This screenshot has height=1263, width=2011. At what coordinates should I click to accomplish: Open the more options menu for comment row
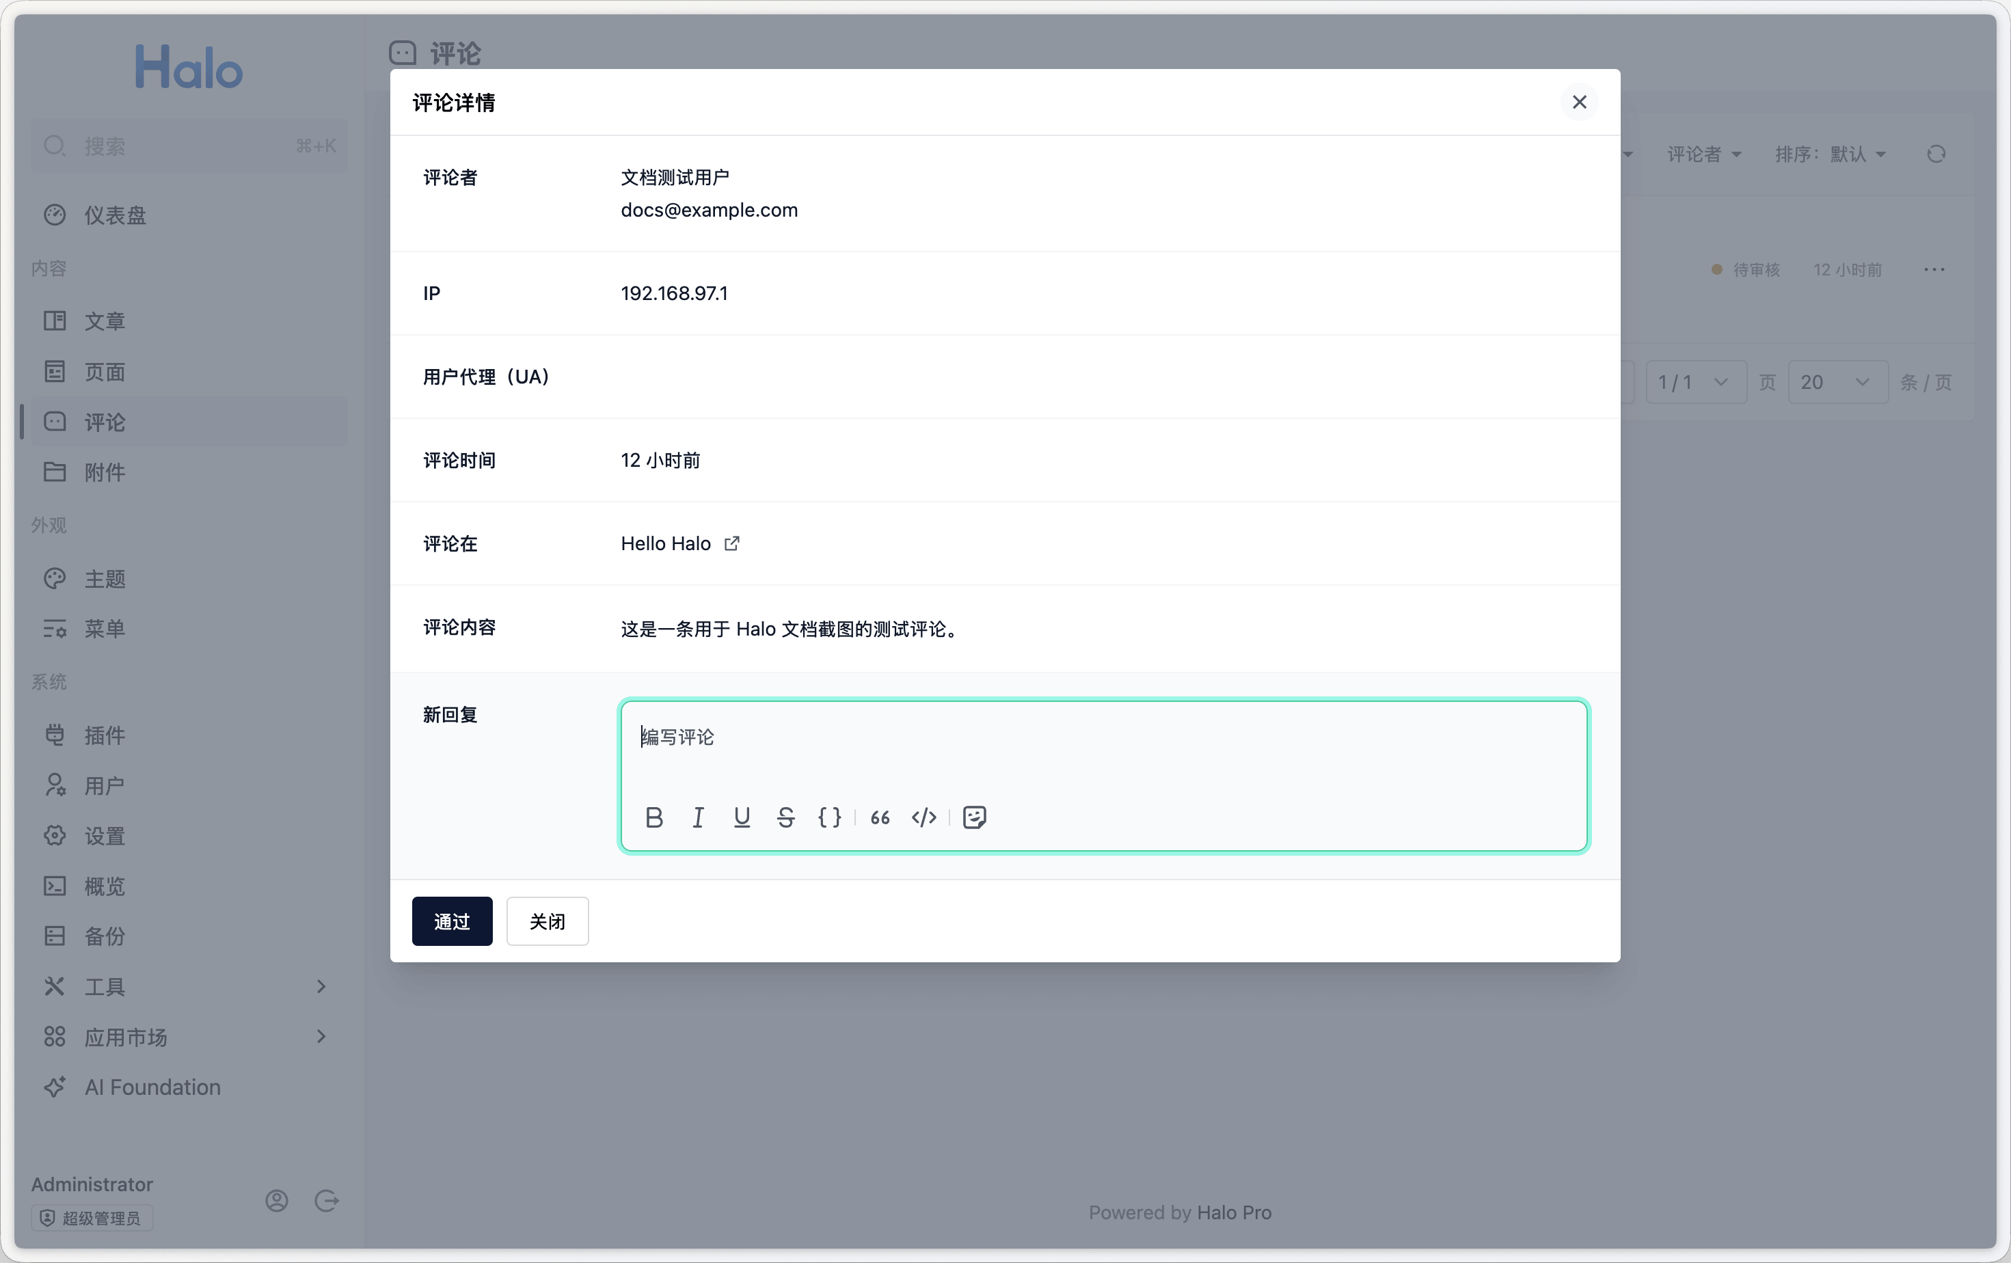click(x=1934, y=269)
